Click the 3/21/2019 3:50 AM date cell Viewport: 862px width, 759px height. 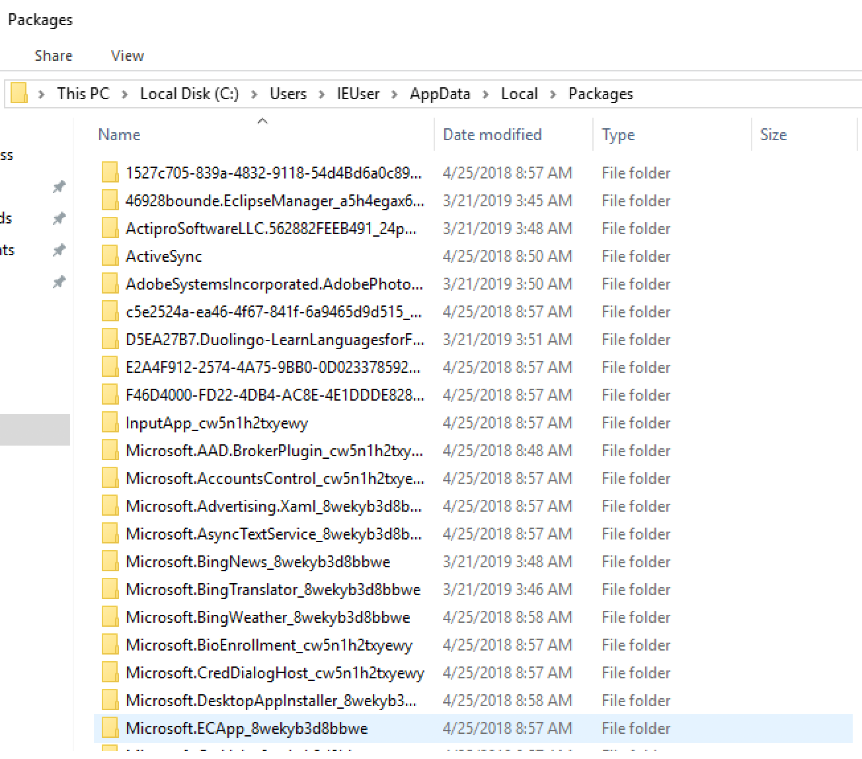coord(508,284)
